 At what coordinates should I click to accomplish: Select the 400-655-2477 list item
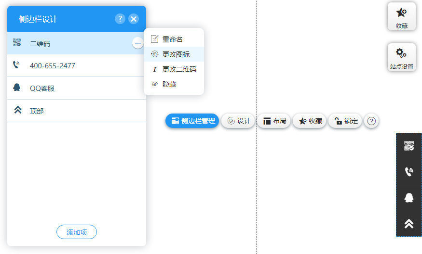[x=77, y=65]
